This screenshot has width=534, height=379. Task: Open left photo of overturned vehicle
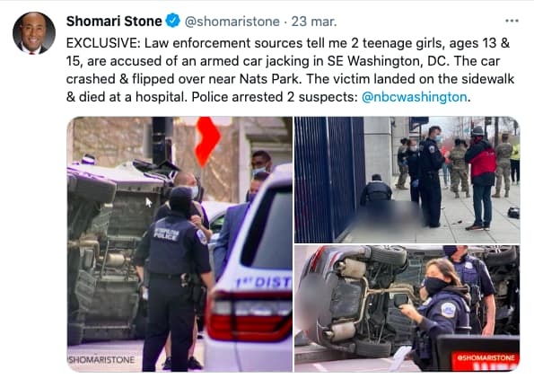[179, 244]
